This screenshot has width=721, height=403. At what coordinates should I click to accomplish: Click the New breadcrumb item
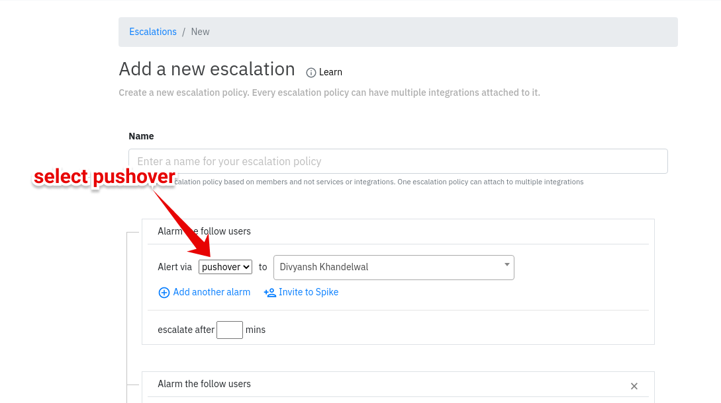pyautogui.click(x=200, y=32)
